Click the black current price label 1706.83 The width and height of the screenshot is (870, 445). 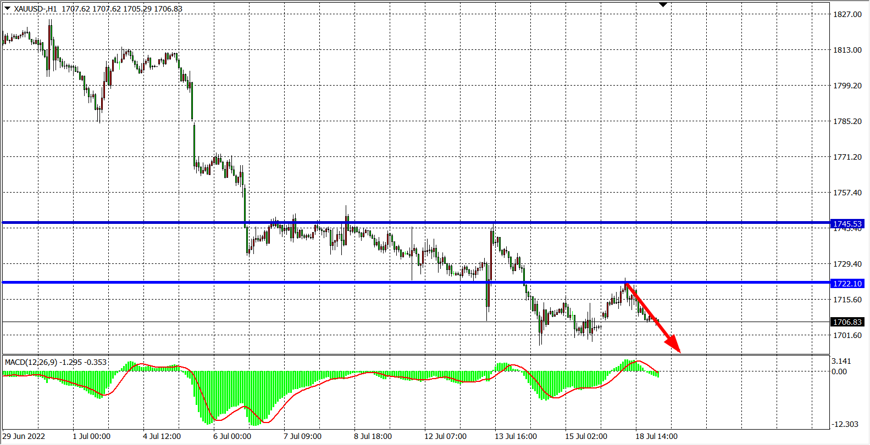(847, 322)
